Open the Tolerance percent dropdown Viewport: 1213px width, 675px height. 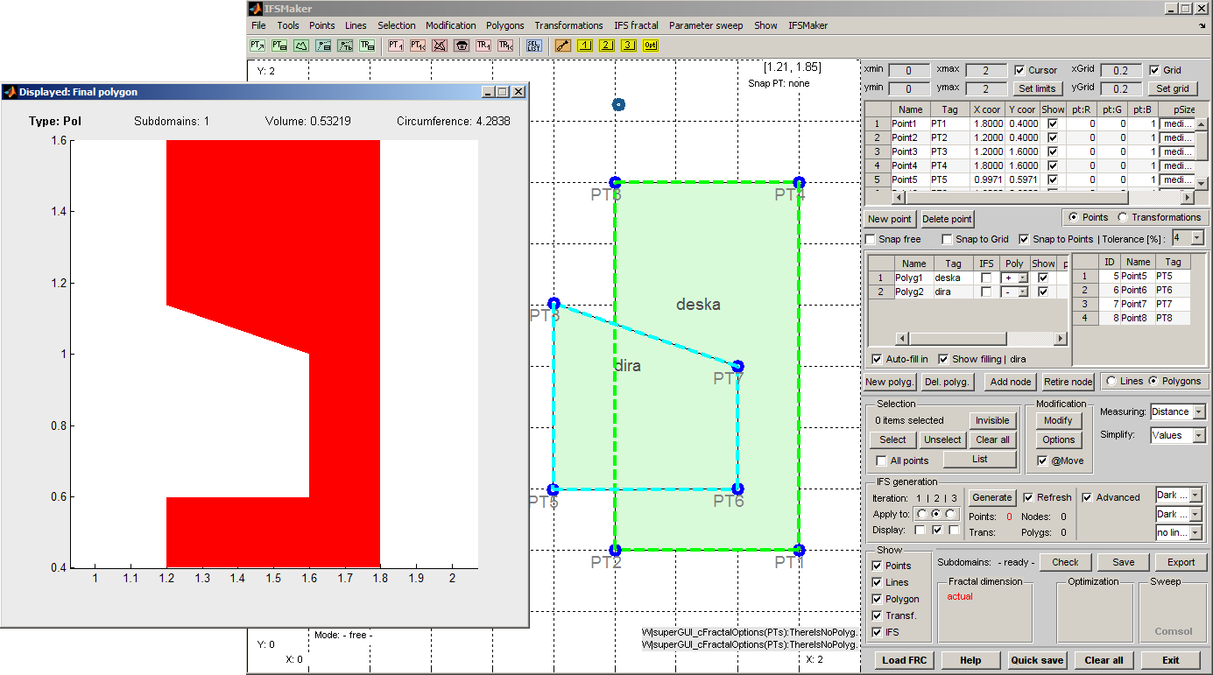pos(1188,238)
